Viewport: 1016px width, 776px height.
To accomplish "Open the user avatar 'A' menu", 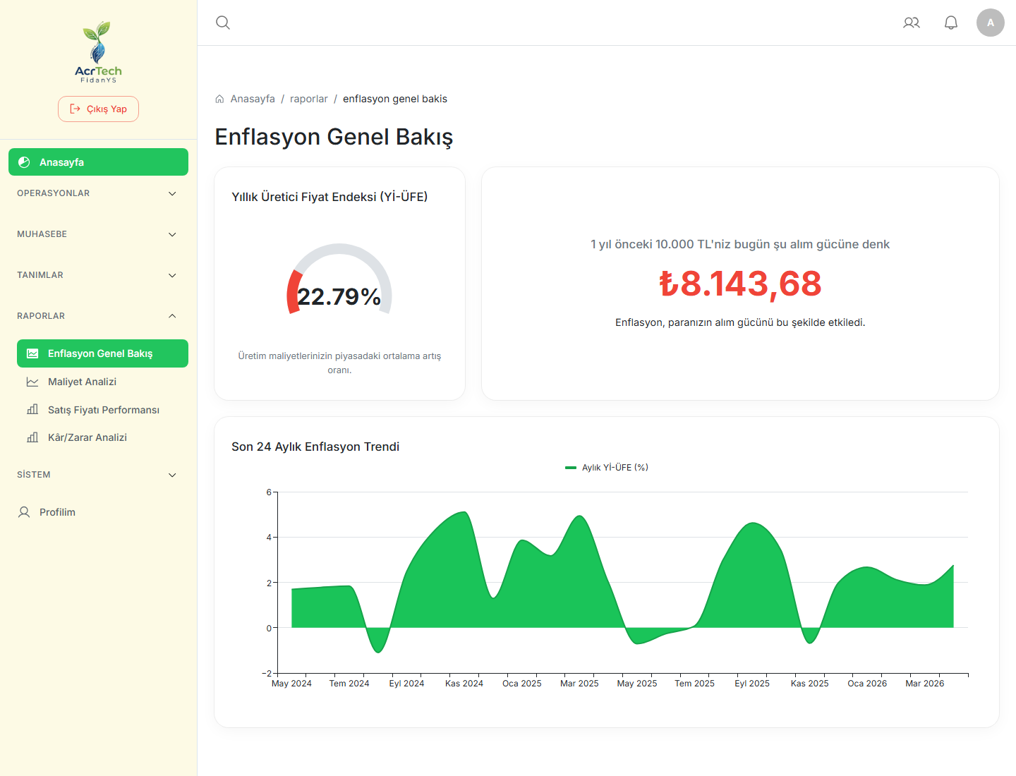I will point(991,23).
